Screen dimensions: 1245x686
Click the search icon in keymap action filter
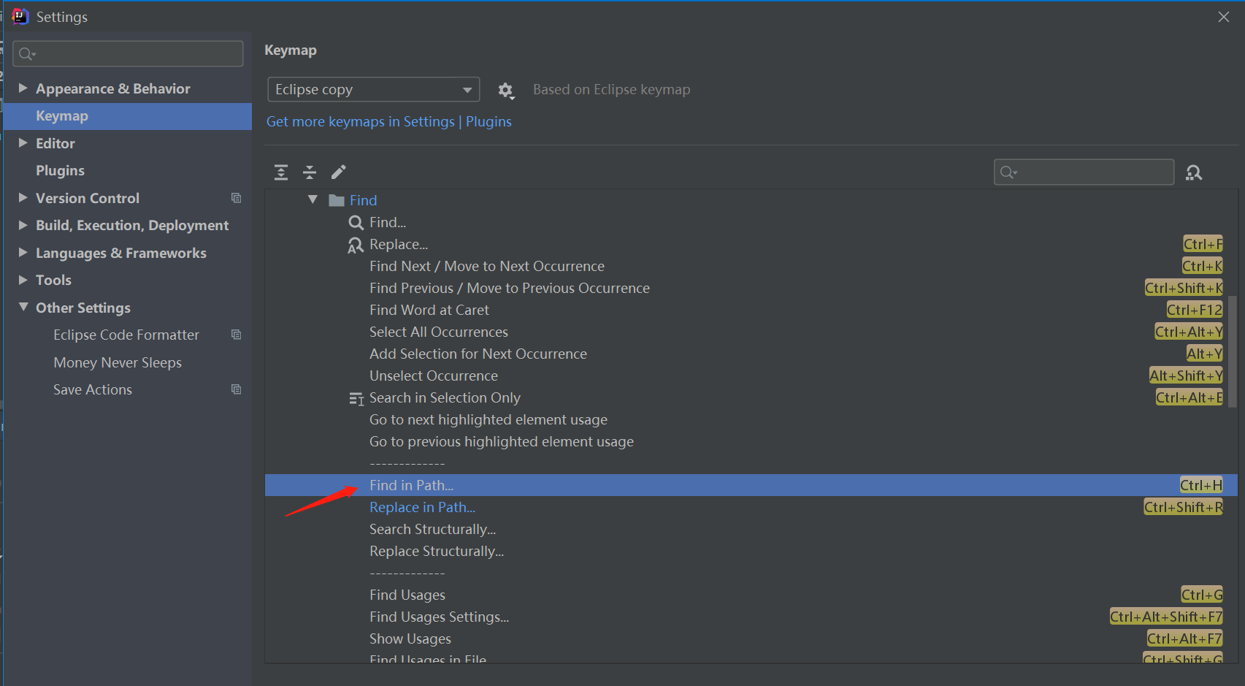click(x=1008, y=172)
